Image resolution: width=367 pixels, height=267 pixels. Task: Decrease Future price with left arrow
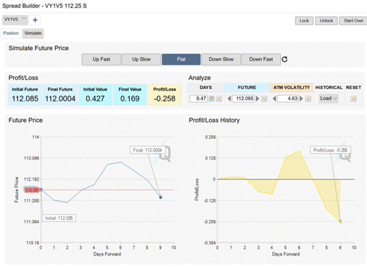coord(228,99)
